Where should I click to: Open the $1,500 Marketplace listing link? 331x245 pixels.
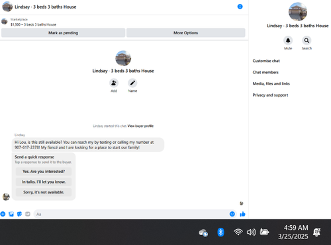[x=33, y=24]
